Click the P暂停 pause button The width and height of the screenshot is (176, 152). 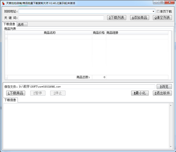pyautogui.click(x=38, y=93)
